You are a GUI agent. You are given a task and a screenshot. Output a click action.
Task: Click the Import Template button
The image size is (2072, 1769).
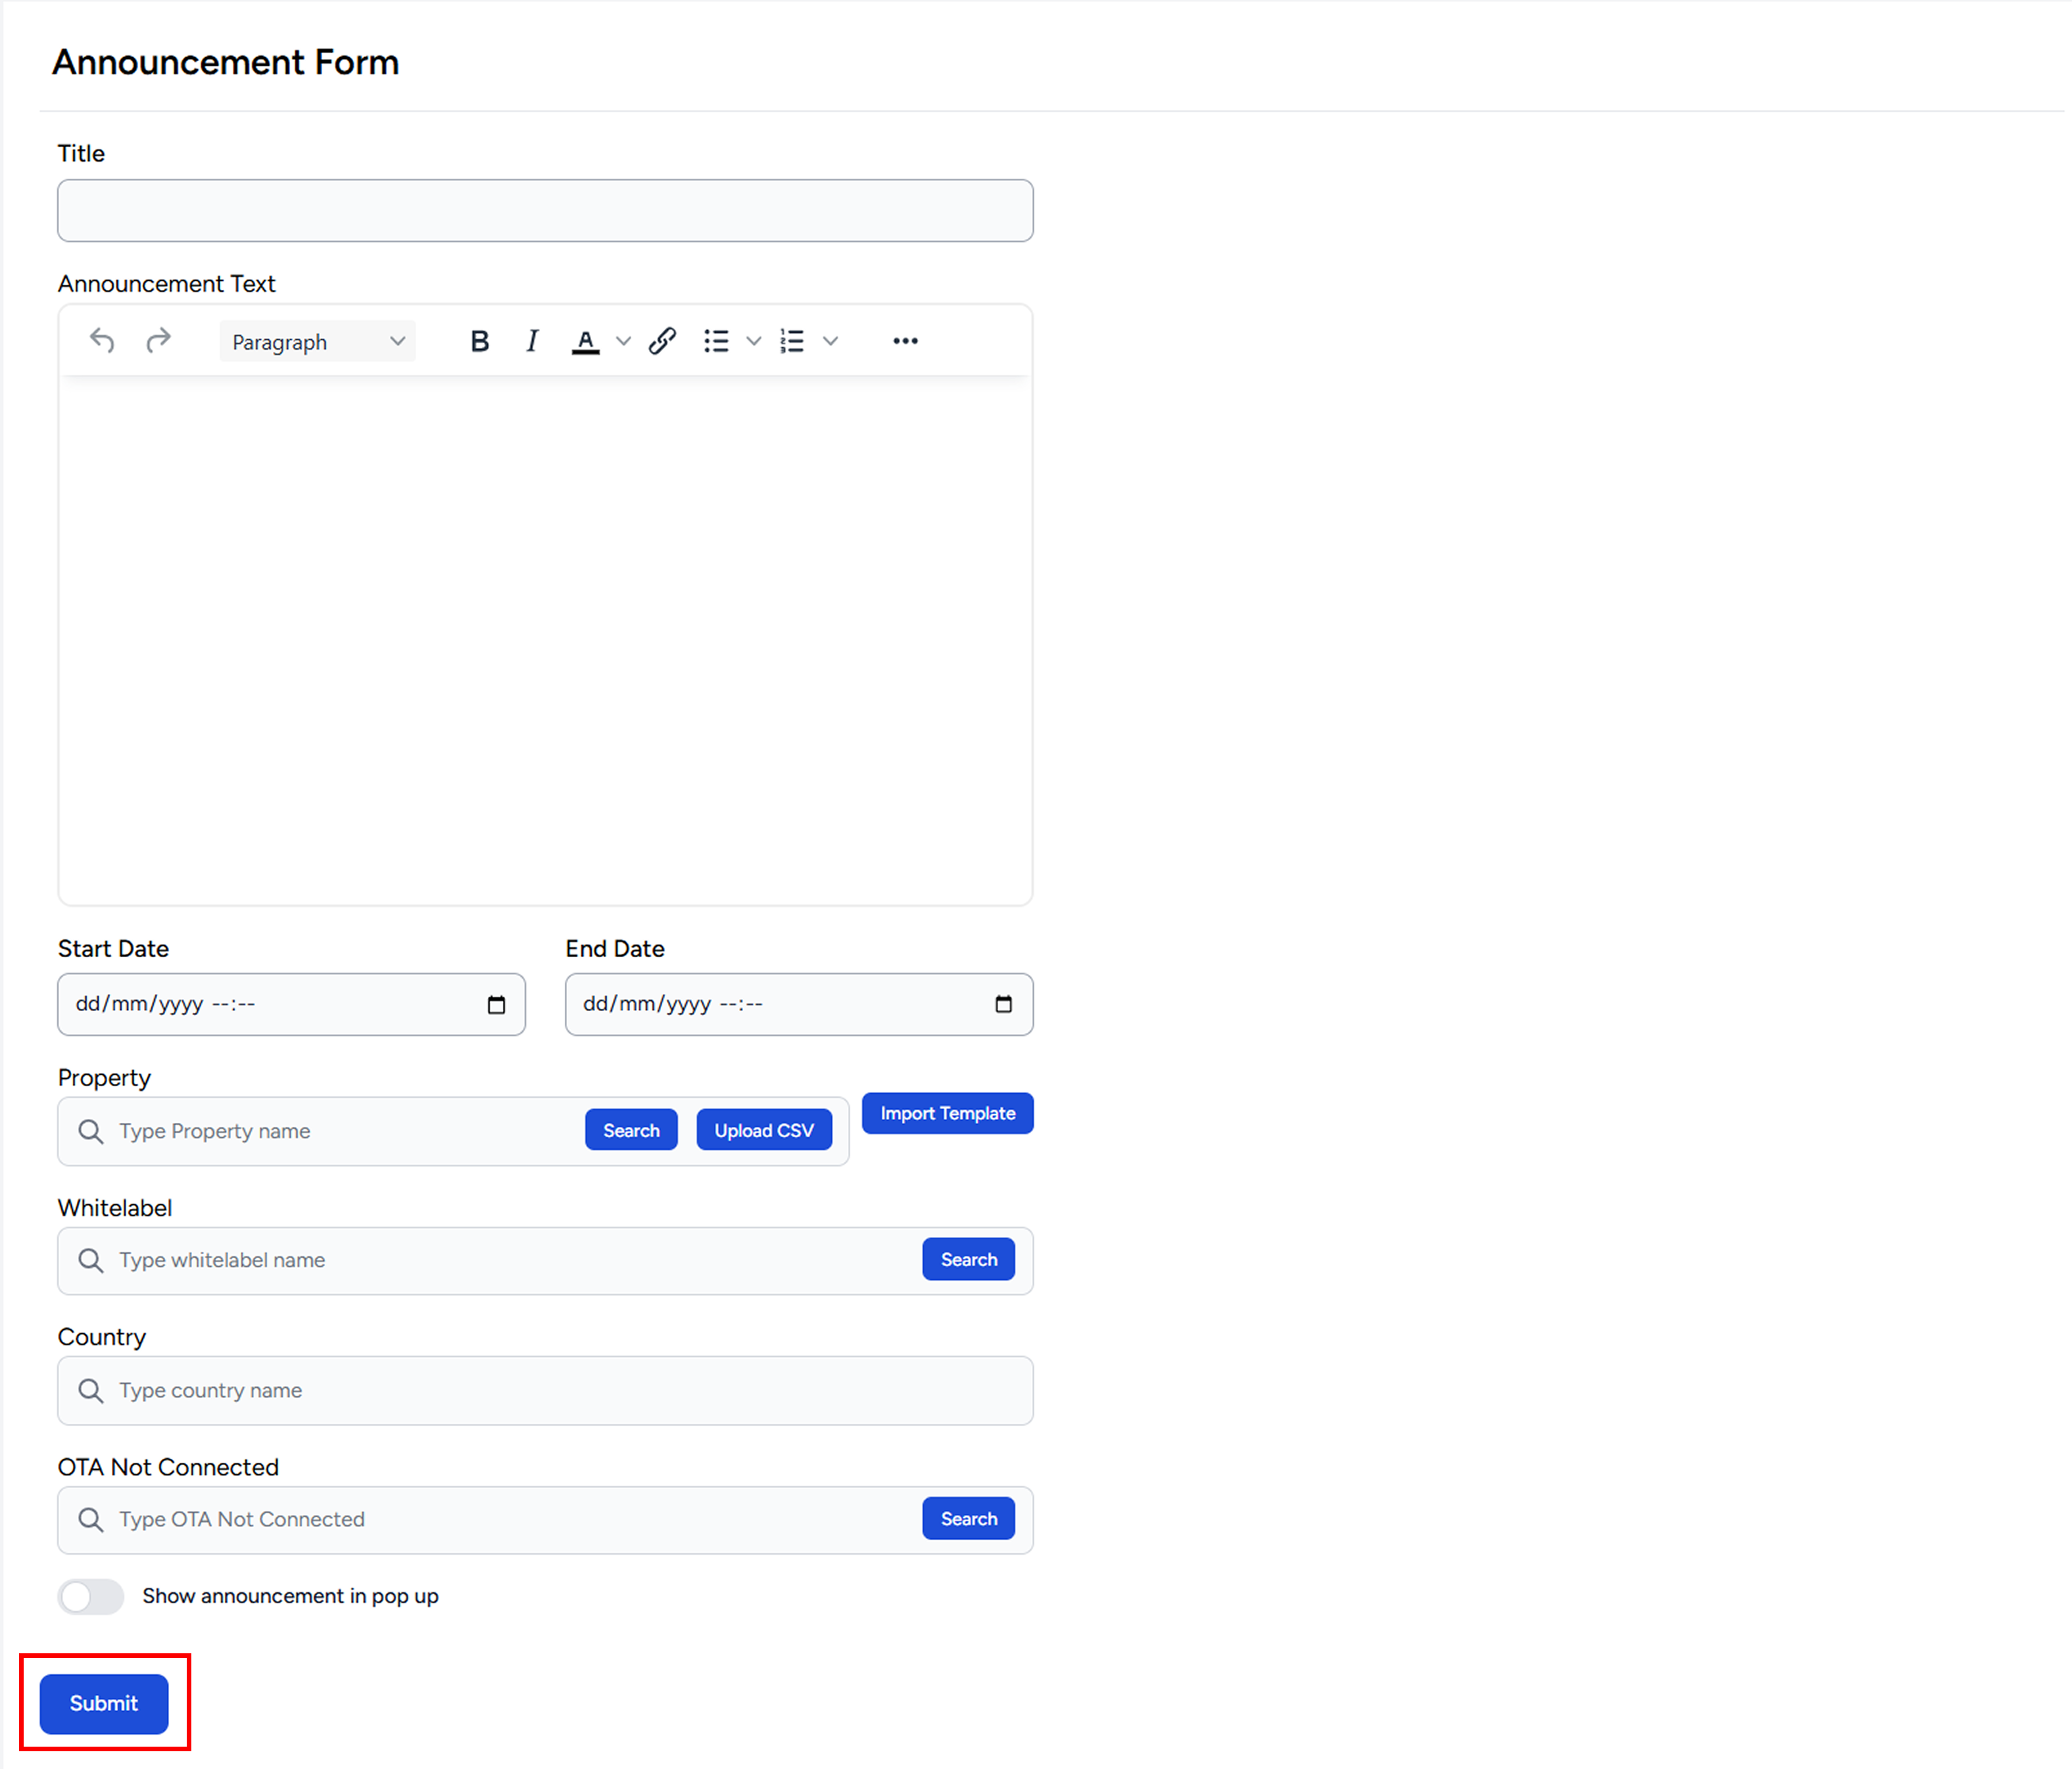(948, 1114)
